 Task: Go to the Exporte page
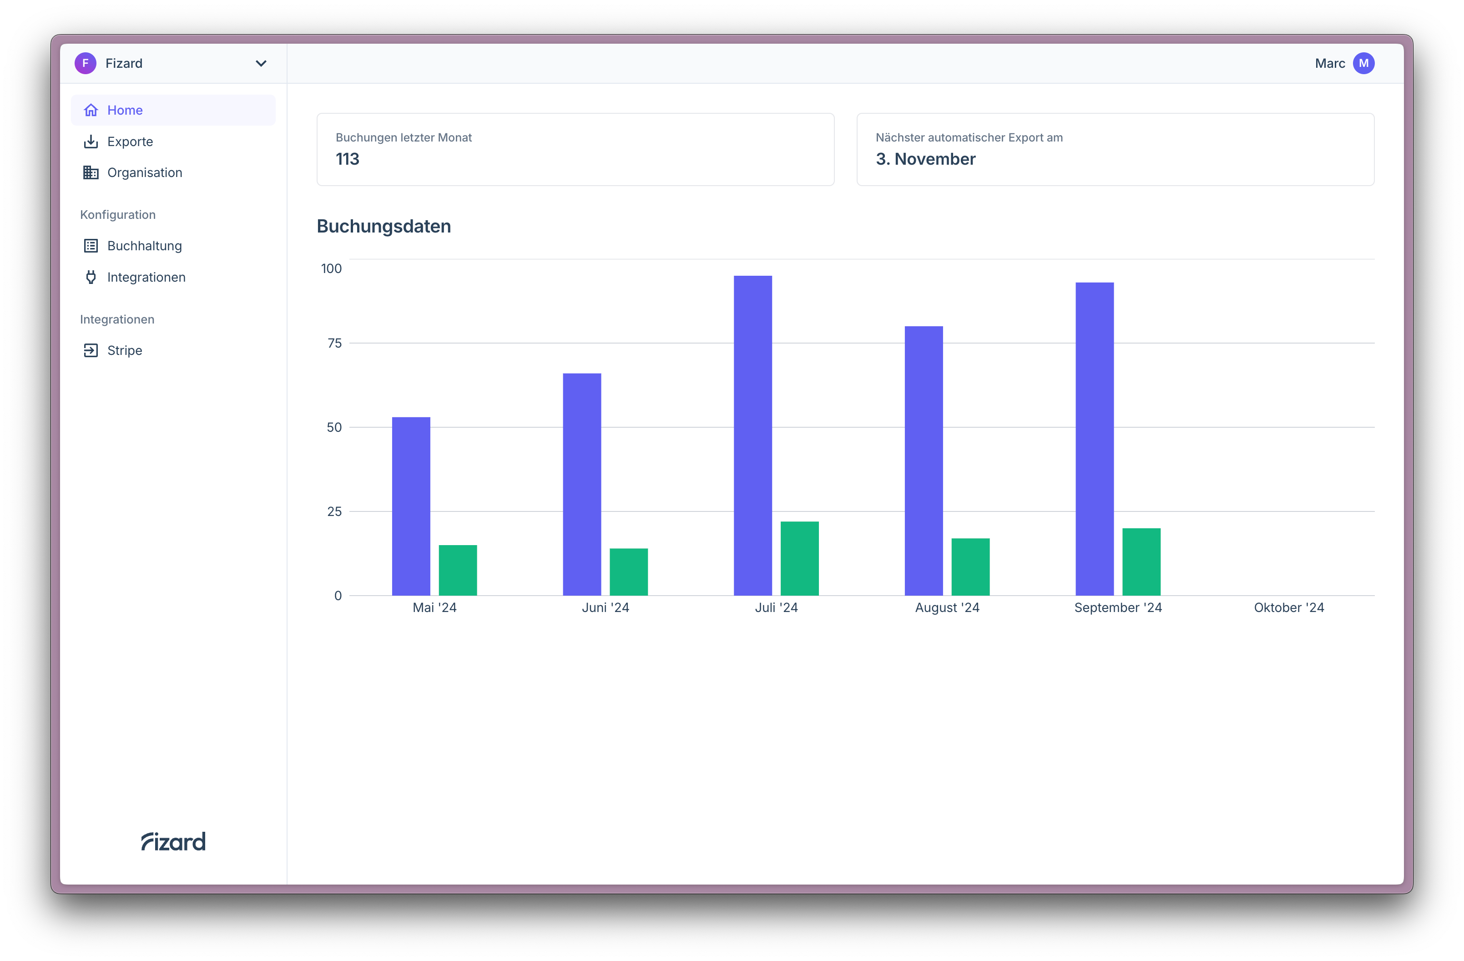(x=130, y=142)
